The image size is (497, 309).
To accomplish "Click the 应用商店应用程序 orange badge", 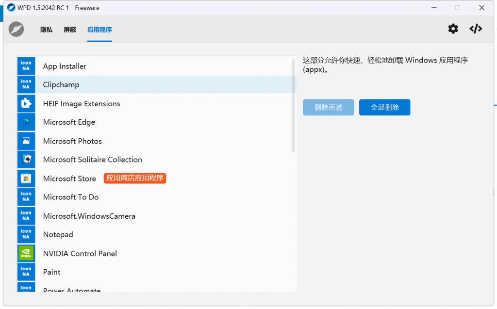I will tap(135, 178).
